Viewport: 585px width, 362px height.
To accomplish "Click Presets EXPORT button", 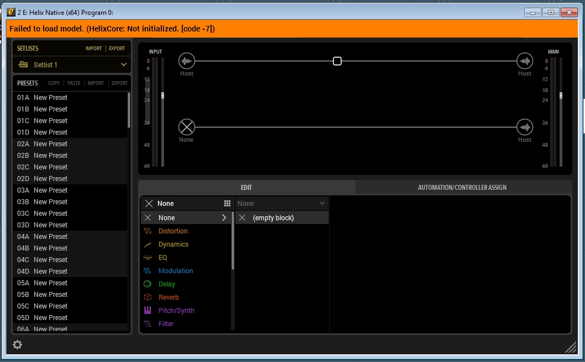I will pyautogui.click(x=119, y=83).
